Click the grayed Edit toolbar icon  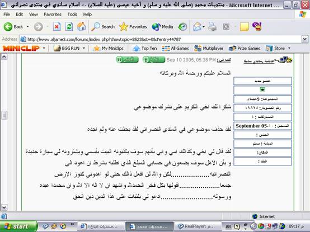[x=226, y=27]
